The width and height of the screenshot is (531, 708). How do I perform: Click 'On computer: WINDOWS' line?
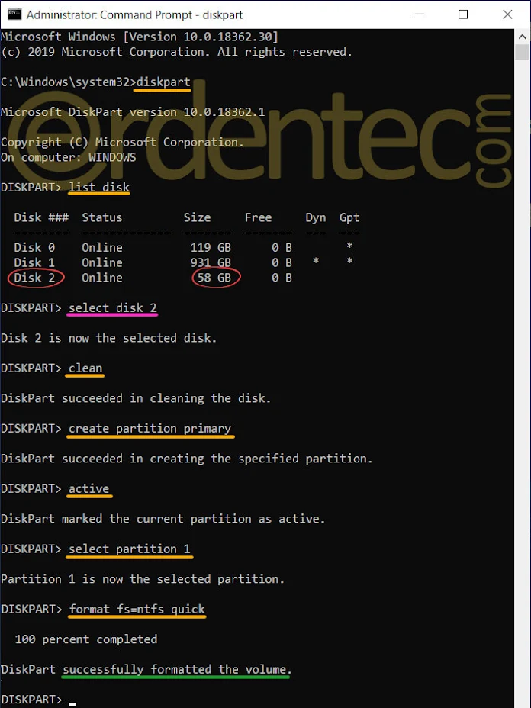[68, 157]
